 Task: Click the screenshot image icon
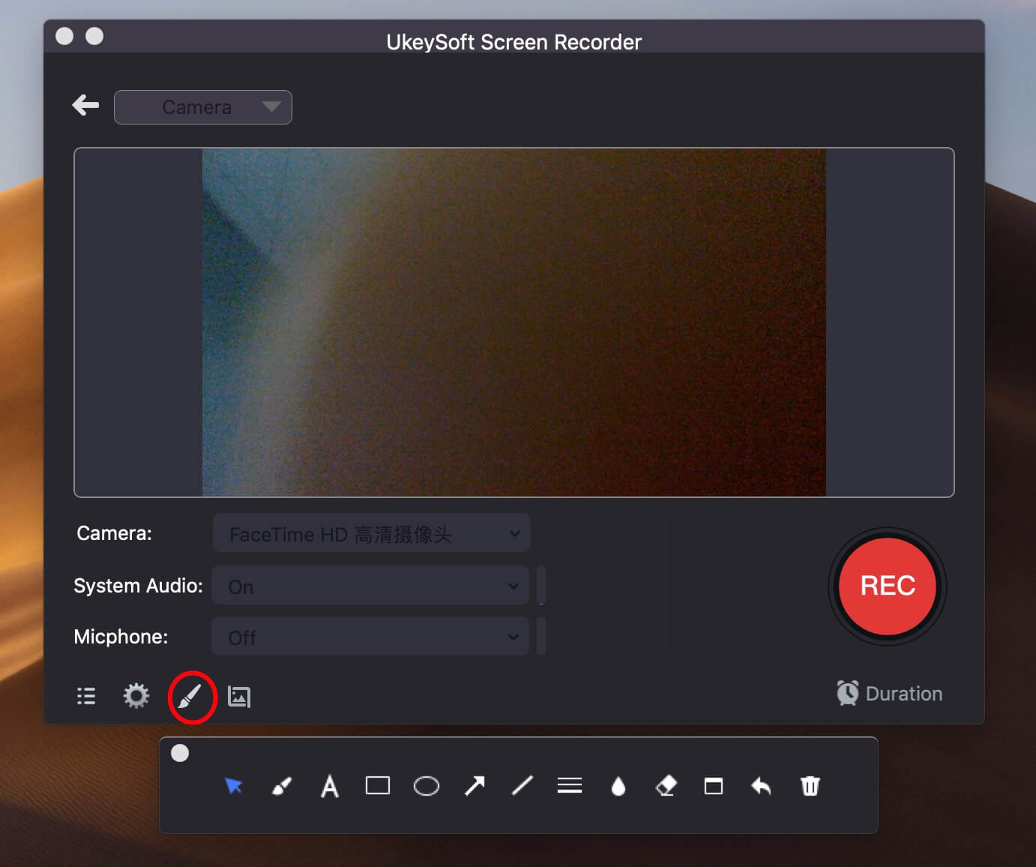tap(238, 697)
